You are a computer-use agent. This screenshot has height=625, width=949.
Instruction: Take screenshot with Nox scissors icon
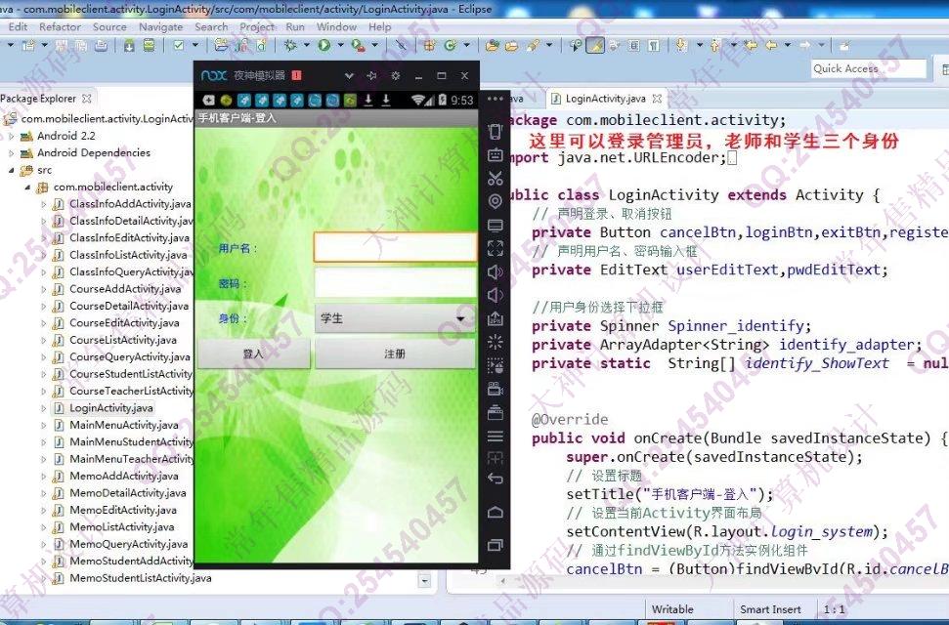(496, 179)
